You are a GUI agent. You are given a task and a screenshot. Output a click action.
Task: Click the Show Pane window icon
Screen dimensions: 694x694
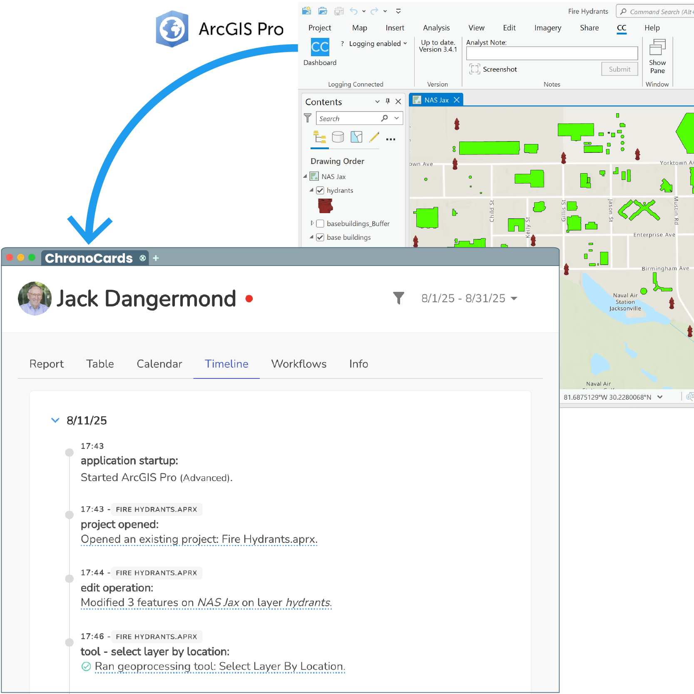click(x=657, y=48)
